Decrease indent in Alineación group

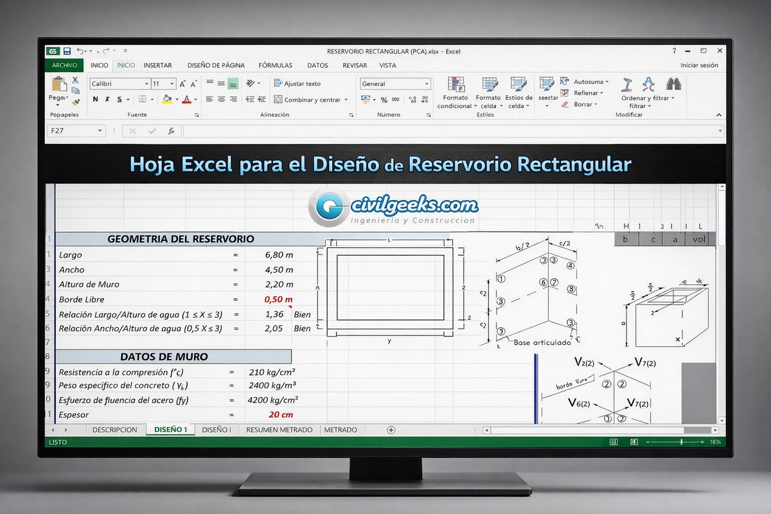point(251,100)
